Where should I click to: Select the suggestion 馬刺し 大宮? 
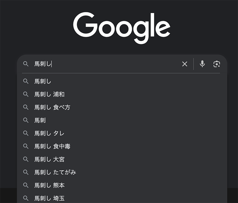tap(49, 159)
